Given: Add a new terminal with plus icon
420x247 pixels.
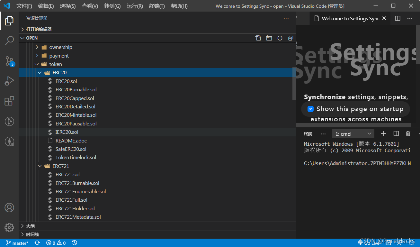Looking at the screenshot, I should click(x=383, y=133).
